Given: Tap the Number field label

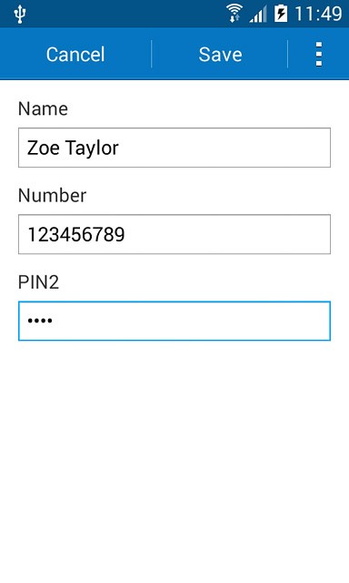Looking at the screenshot, I should [x=53, y=196].
